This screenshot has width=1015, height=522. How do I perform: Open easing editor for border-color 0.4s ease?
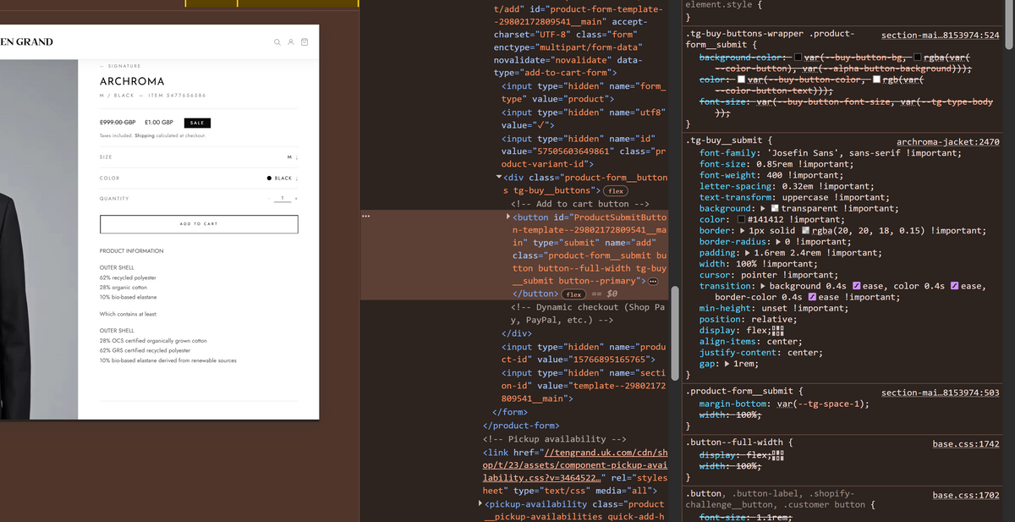tap(813, 297)
